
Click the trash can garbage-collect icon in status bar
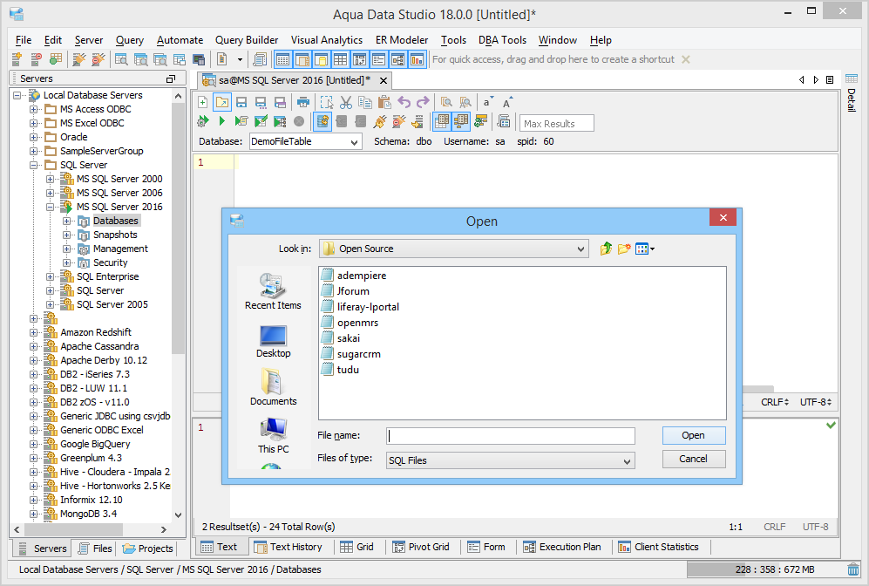853,569
